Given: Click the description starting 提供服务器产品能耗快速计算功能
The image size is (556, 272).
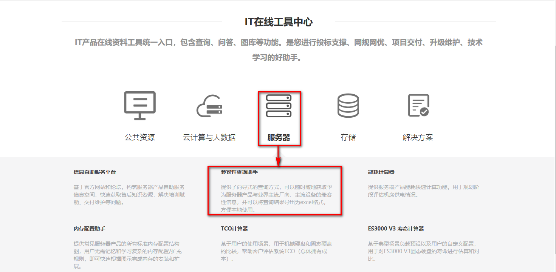Looking at the screenshot, I should click(423, 191).
